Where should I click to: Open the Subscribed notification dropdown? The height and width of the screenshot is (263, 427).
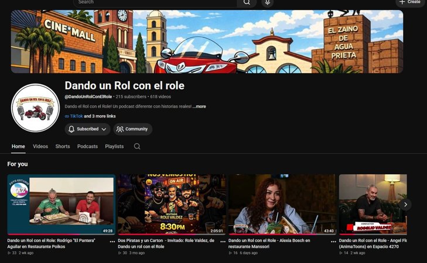point(87,129)
